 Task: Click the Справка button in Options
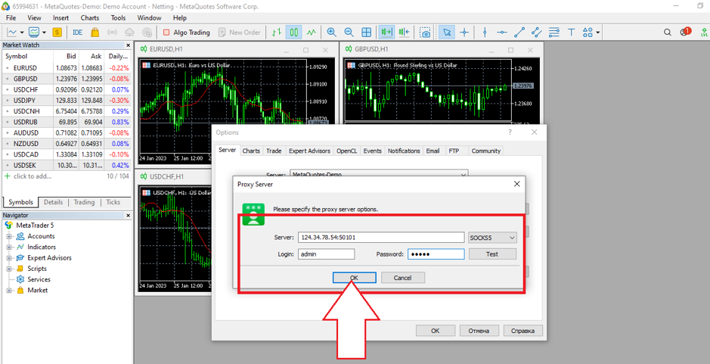[523, 331]
